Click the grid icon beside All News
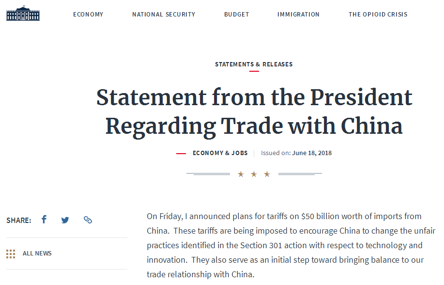 pyautogui.click(x=11, y=253)
